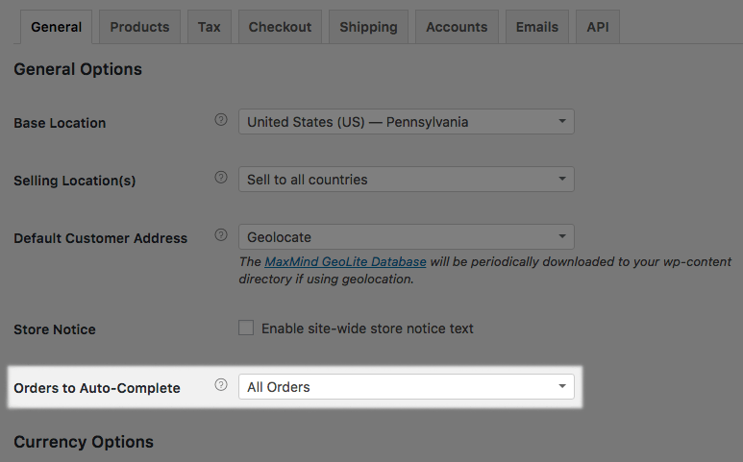Screen dimensions: 743x462
Task: Open the Tax settings tab
Action: pyautogui.click(x=209, y=27)
